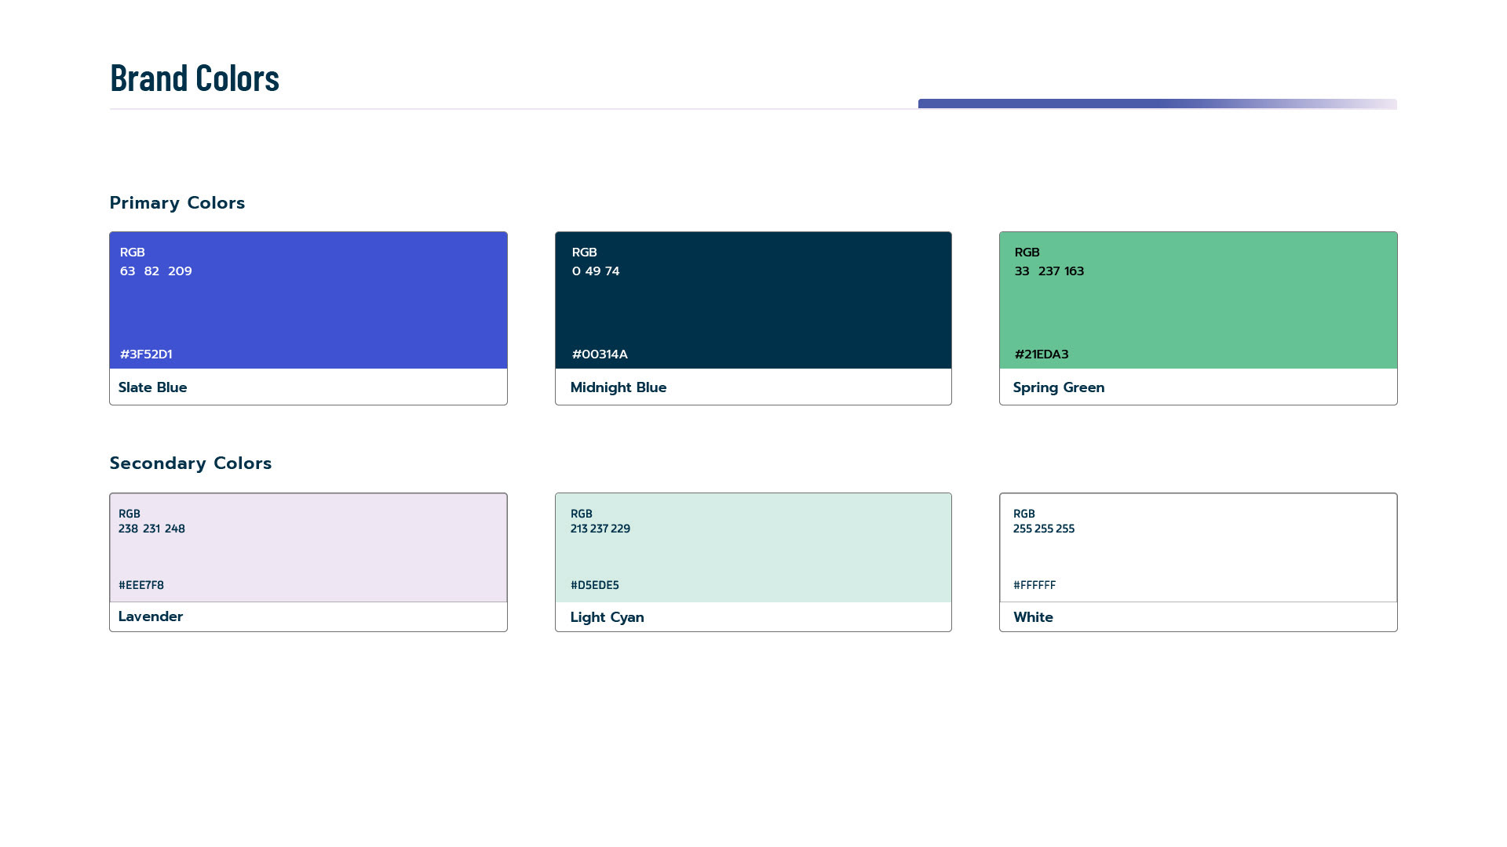The width and height of the screenshot is (1507, 847).
Task: Click the 'Light Cyan' name label
Action: pos(608,617)
